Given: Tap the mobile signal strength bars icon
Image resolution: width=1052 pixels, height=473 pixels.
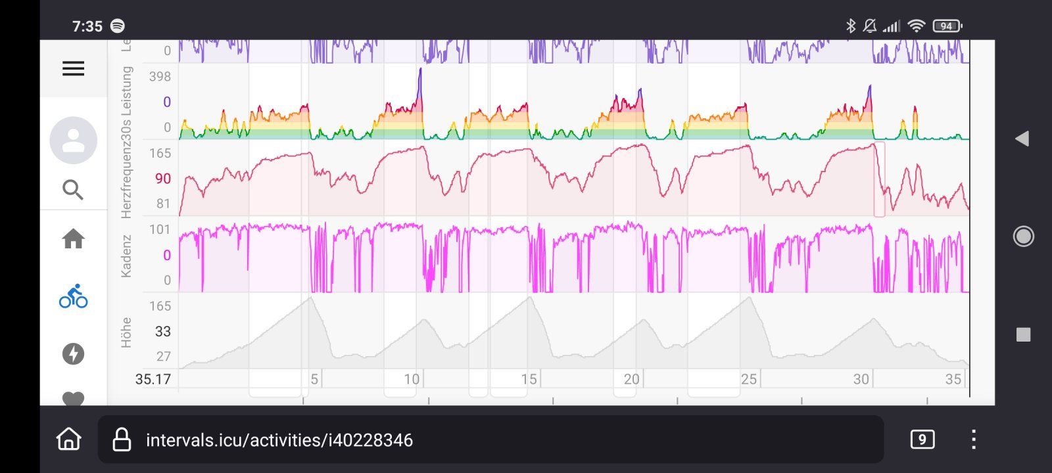Looking at the screenshot, I should tap(892, 26).
